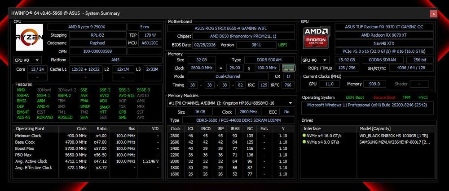Click the Model [Capacity] column header
The image size is (449, 191).
coord(396,128)
